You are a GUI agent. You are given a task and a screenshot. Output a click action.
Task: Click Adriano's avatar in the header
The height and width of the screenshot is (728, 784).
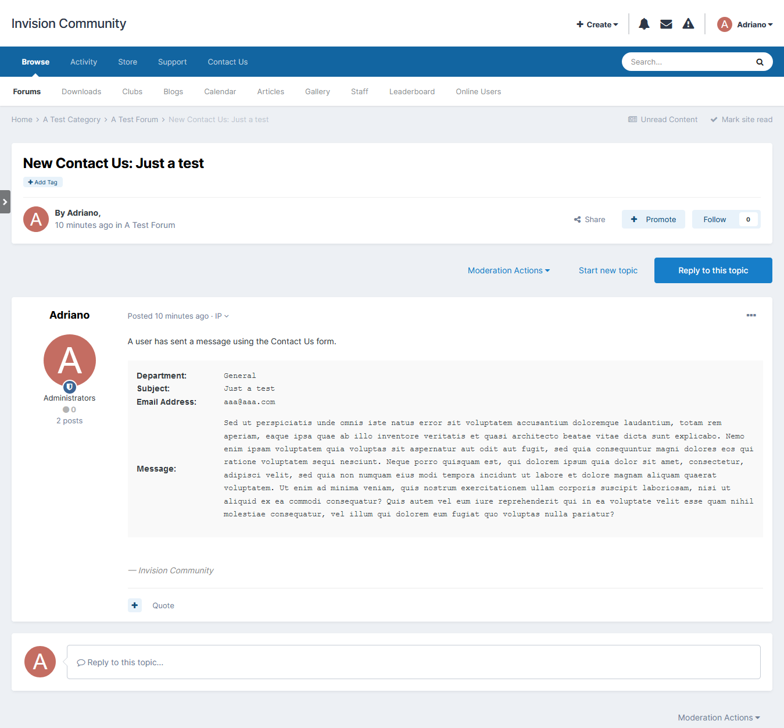point(724,24)
